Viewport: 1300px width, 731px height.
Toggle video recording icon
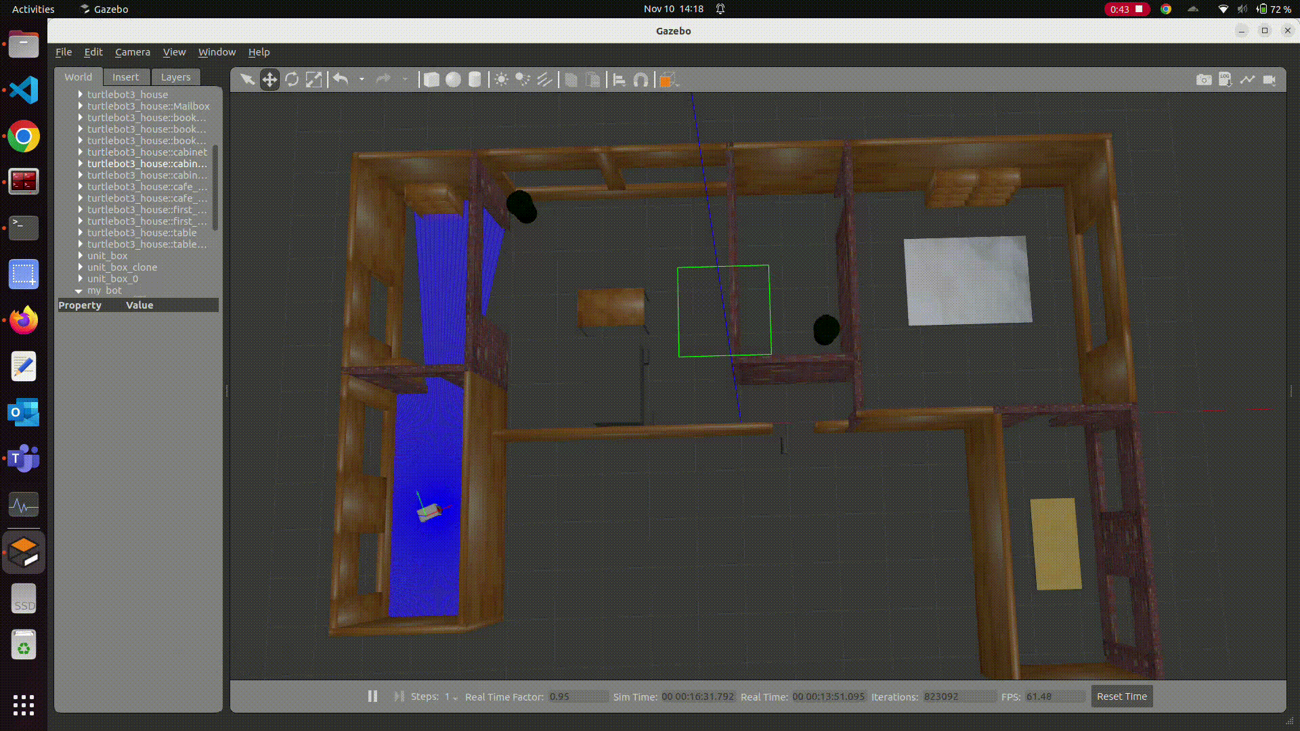1270,80
